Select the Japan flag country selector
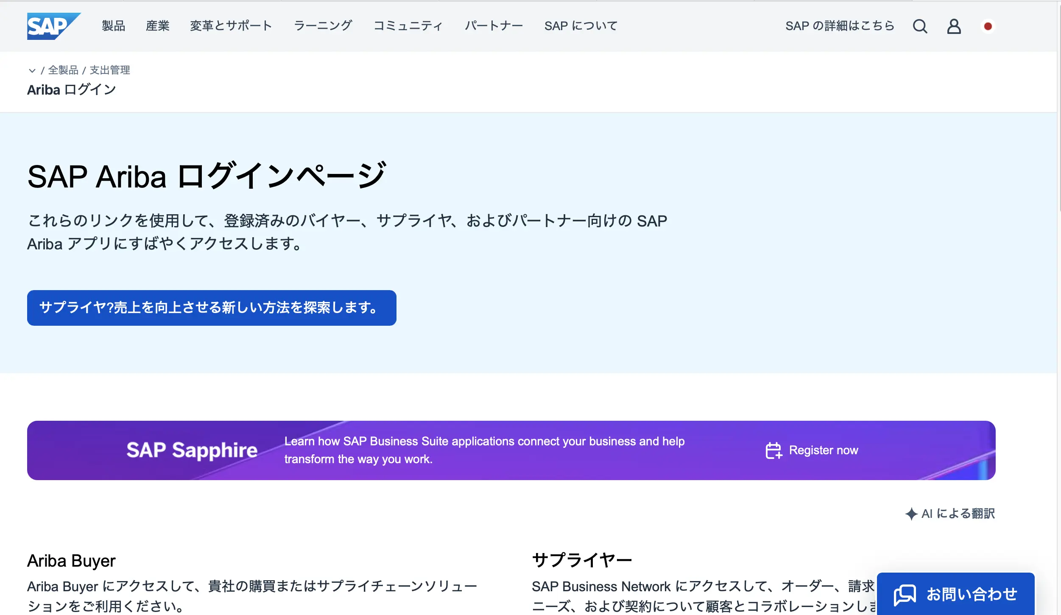Viewport: 1061px width, 615px height. (988, 26)
